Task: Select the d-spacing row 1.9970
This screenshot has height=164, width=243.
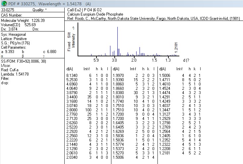Action: point(134,76)
